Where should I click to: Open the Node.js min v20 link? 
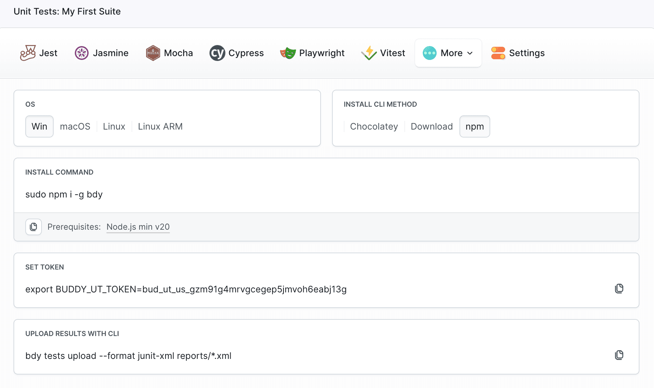point(138,227)
